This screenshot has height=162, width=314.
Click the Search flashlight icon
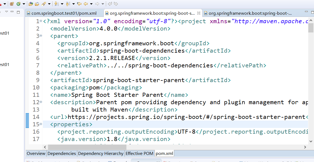43,3
